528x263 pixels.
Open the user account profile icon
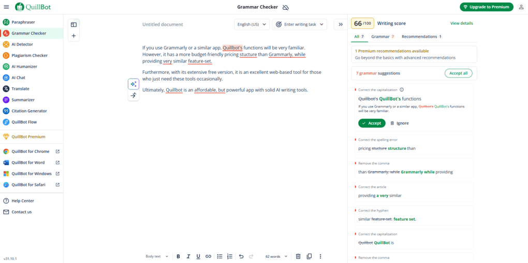coord(521,7)
